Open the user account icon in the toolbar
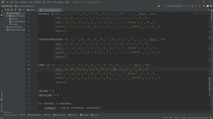Image resolution: width=213 pixels, height=119 pixels. pyautogui.click(x=159, y=6)
